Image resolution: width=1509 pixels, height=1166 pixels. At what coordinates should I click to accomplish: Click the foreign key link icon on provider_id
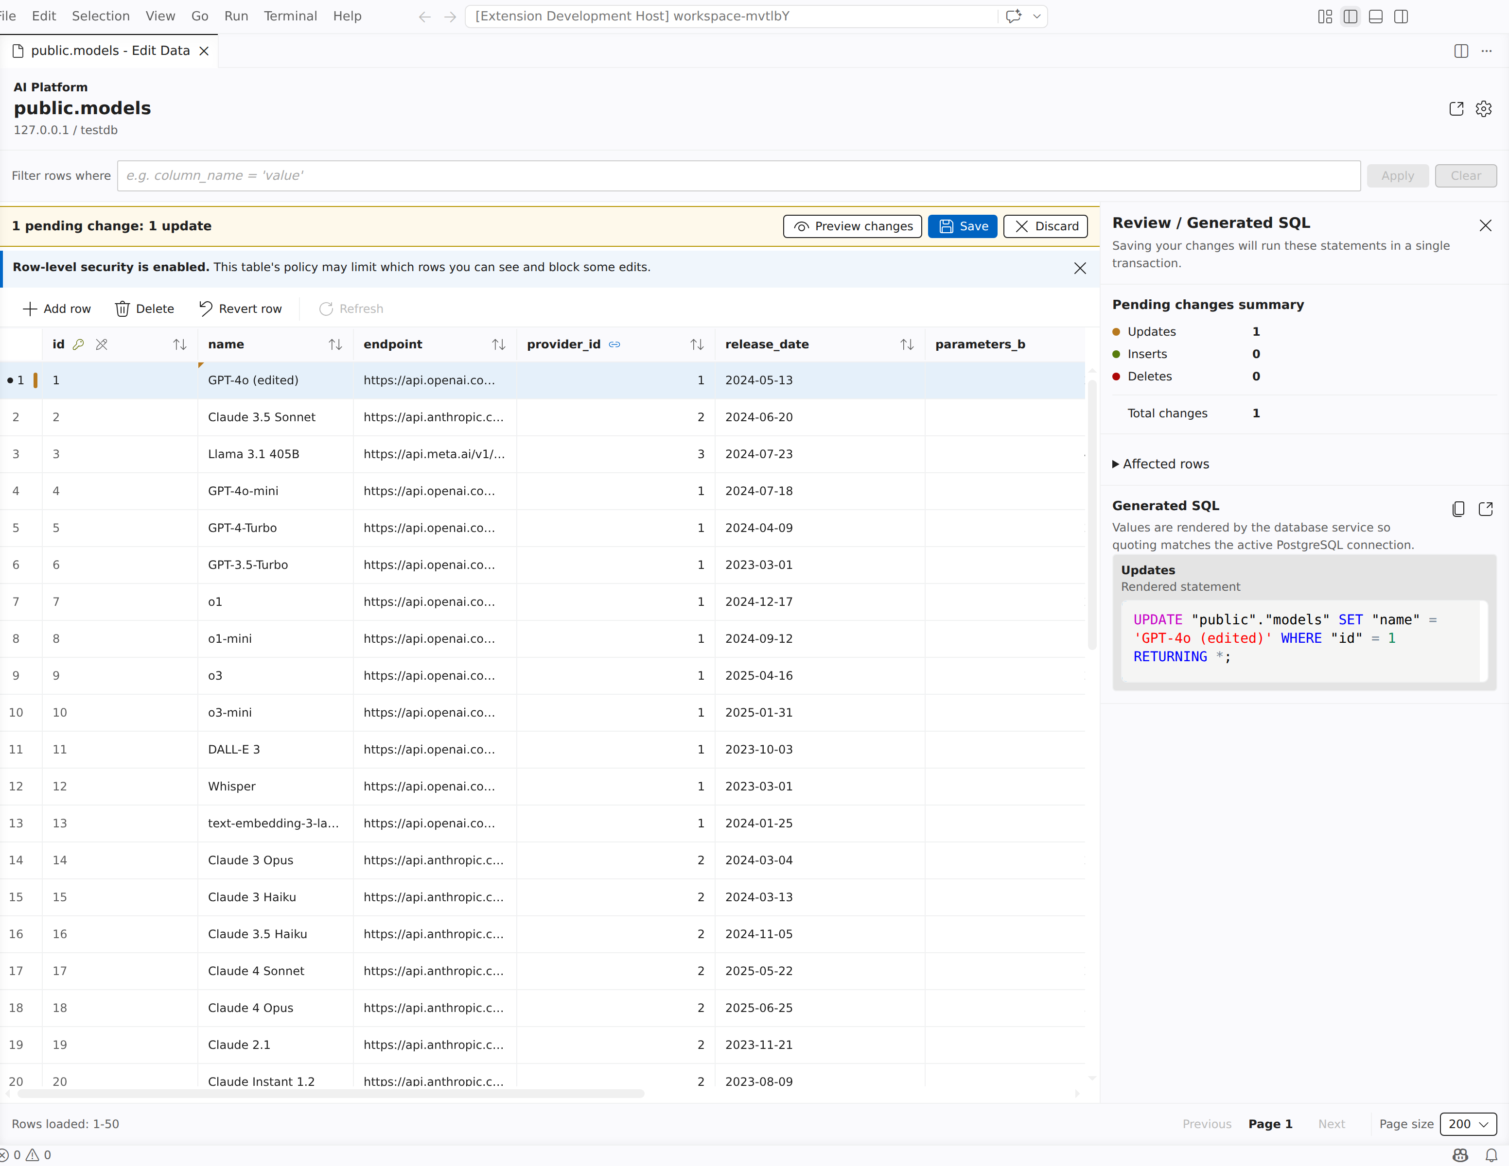pyautogui.click(x=614, y=344)
